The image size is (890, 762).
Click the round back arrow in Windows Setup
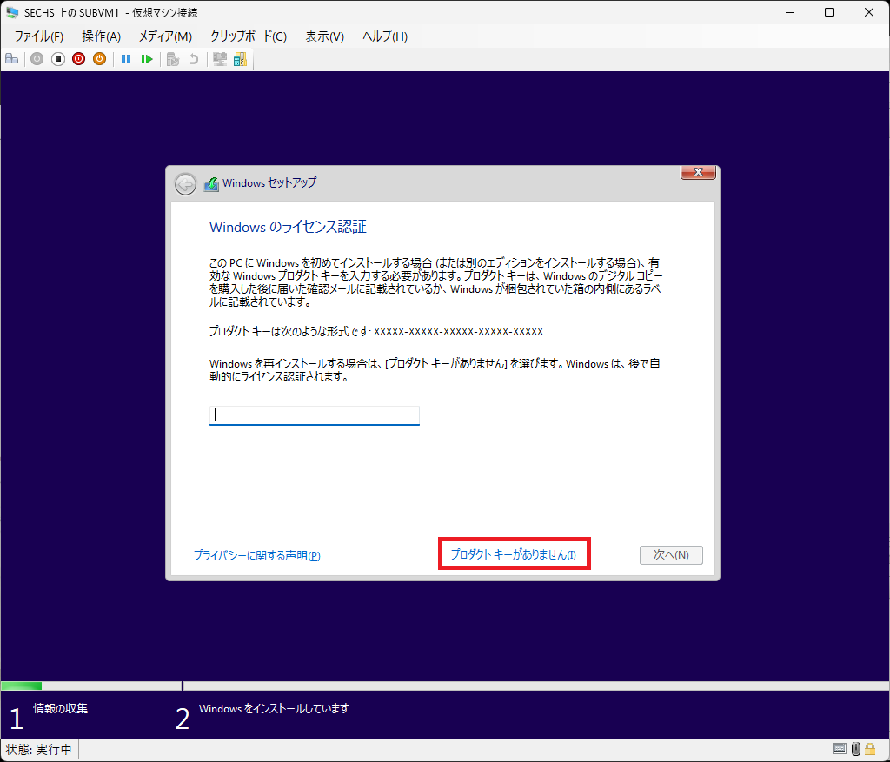(185, 184)
